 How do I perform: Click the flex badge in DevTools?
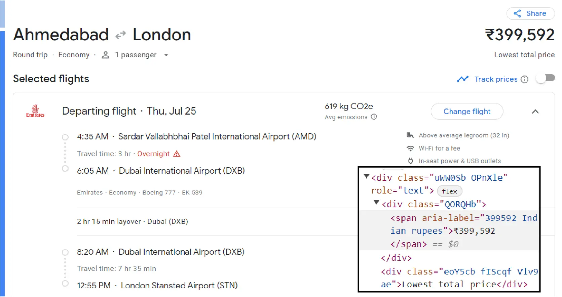(x=449, y=191)
